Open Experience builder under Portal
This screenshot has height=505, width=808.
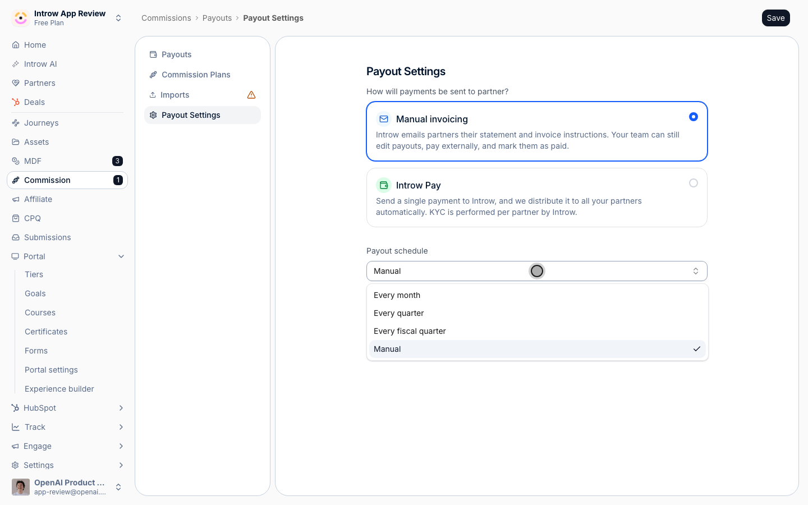[x=59, y=389]
